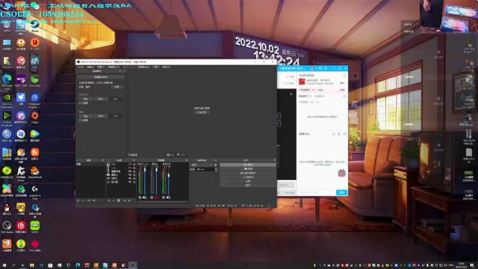The height and width of the screenshot is (269, 478).
Task: Toggle visibility of the monitor display source
Action: (x=130, y=182)
